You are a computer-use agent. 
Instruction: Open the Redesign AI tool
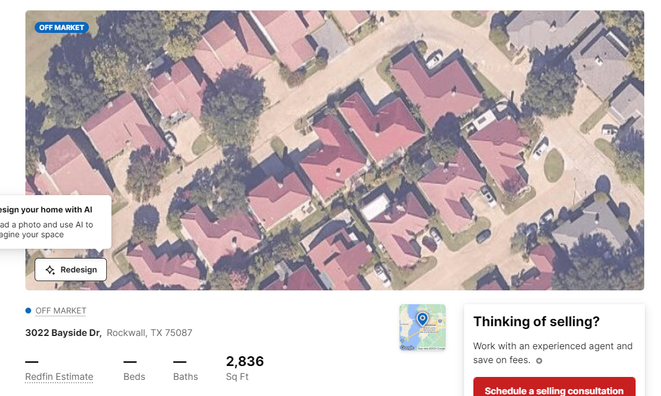click(70, 270)
